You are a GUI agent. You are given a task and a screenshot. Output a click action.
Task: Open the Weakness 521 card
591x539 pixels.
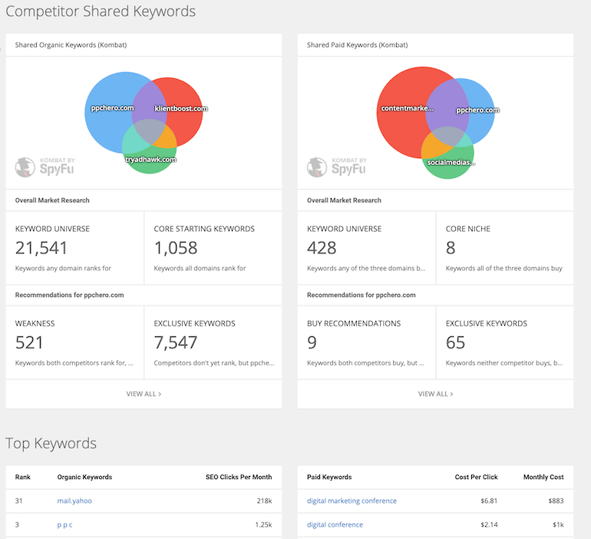(74, 342)
